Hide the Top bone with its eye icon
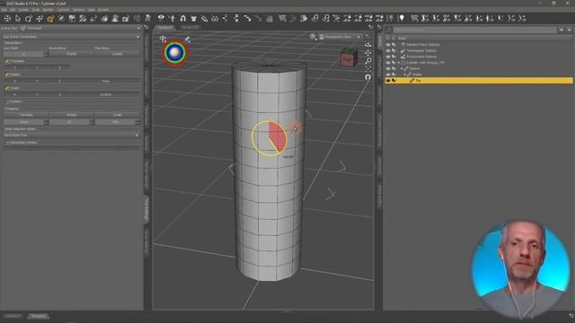The width and height of the screenshot is (575, 323). (388, 80)
